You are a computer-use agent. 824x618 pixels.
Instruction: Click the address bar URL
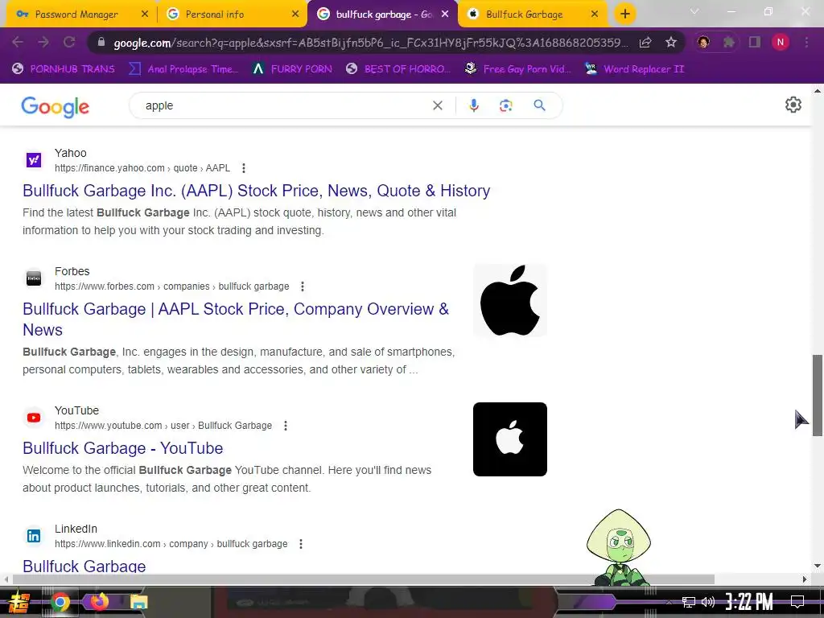pos(370,43)
